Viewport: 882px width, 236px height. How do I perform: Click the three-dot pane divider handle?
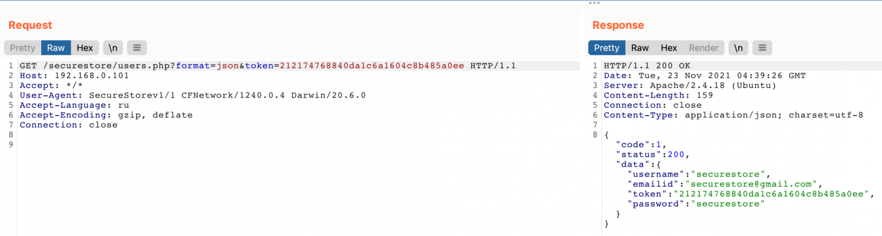[x=594, y=3]
